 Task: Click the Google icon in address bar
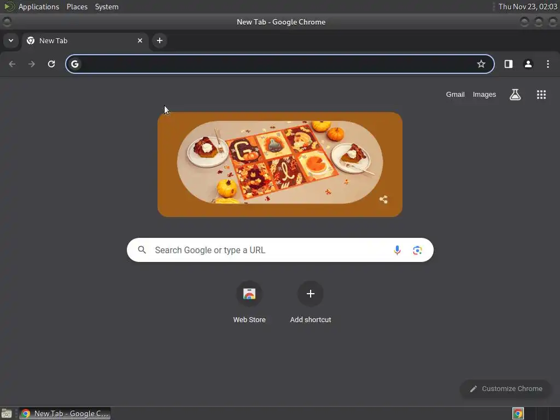[74, 64]
